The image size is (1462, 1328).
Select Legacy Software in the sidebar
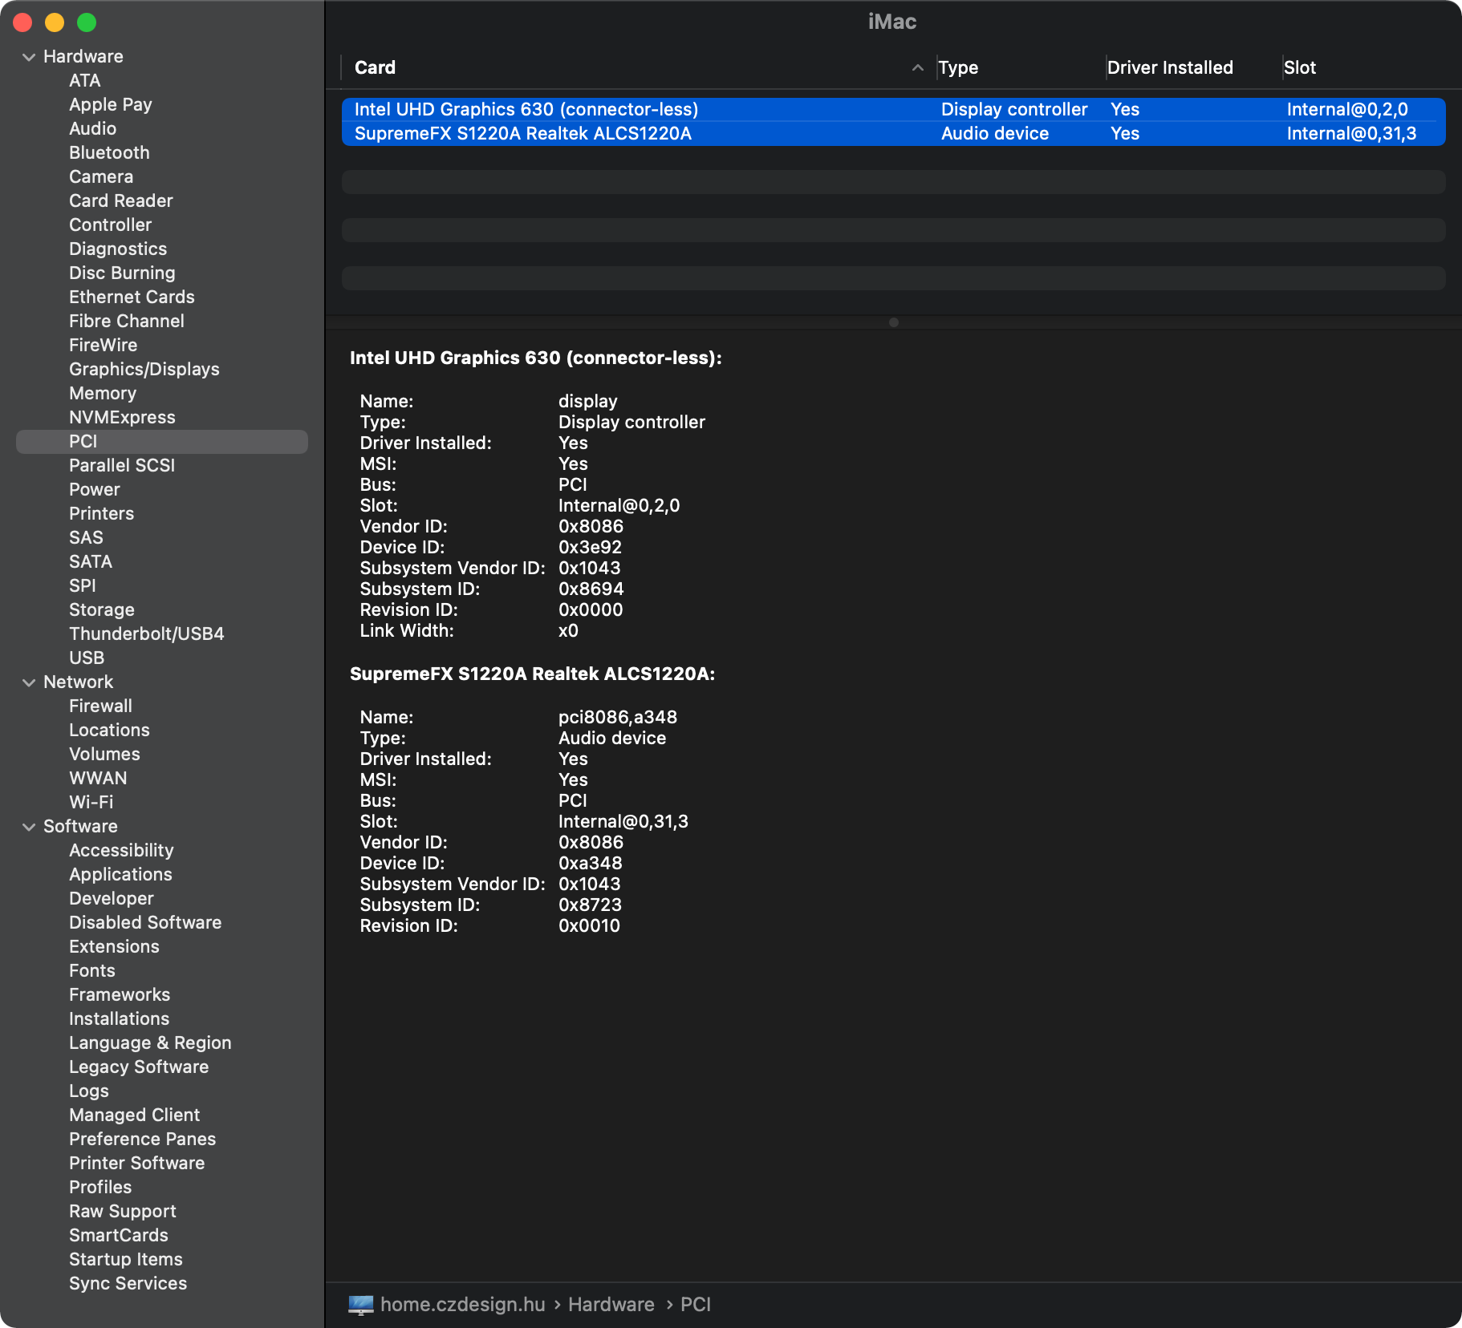tap(139, 1067)
